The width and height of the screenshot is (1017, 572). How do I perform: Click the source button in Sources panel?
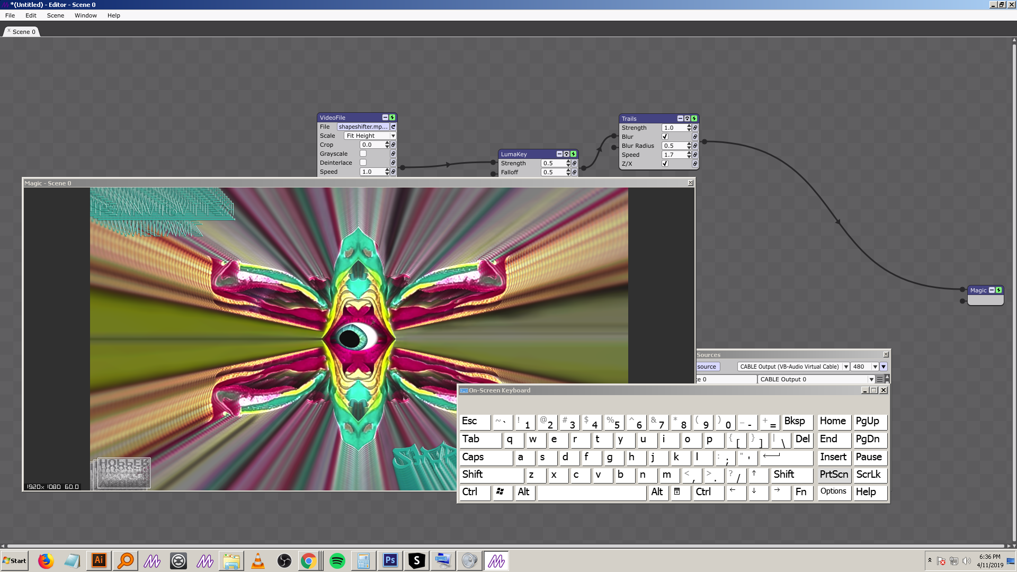pyautogui.click(x=707, y=367)
